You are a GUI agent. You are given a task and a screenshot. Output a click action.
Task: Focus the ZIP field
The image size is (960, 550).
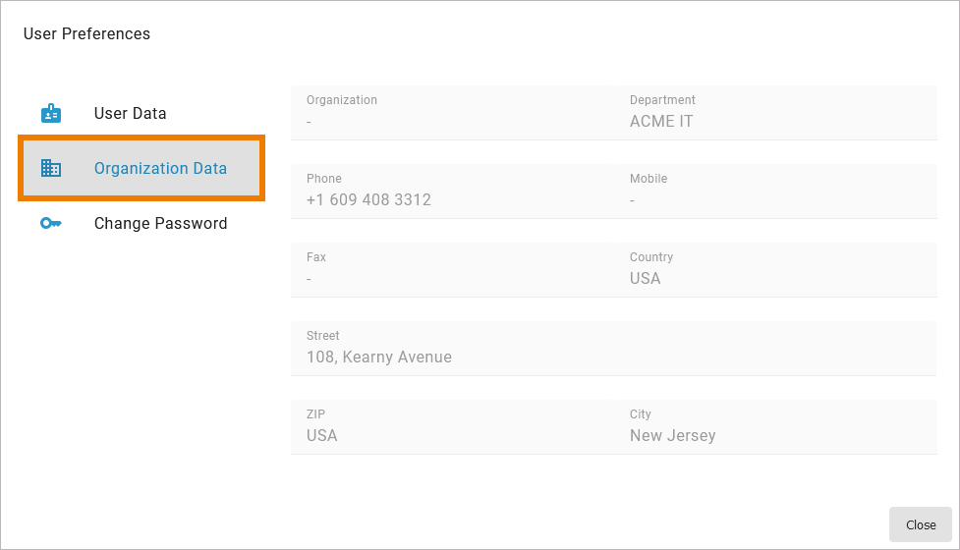coord(452,436)
